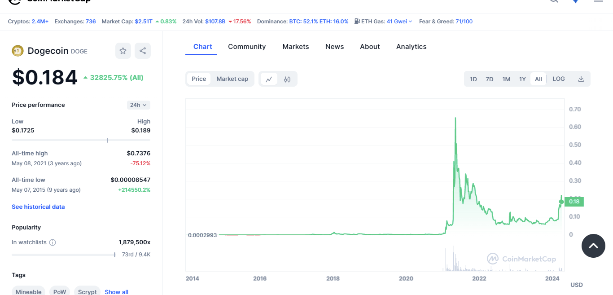Click the watchlist rank progress bar
Screen dimensions: 613x295
pyautogui.click(x=64, y=255)
